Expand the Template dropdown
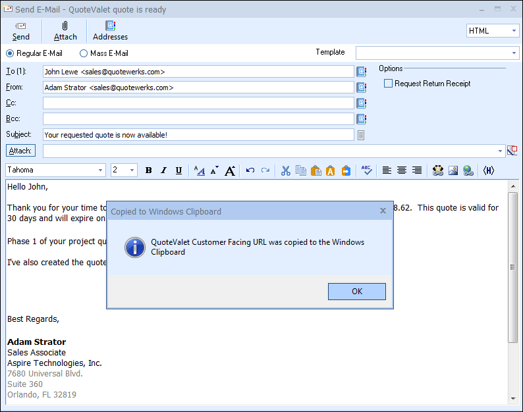This screenshot has width=523, height=412. coord(514,53)
